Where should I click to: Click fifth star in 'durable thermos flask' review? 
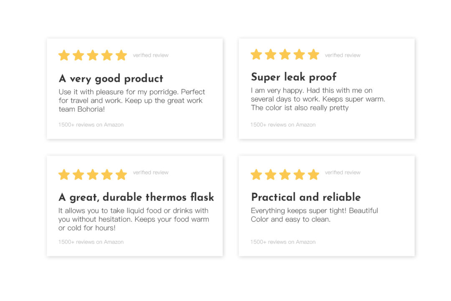(x=122, y=175)
